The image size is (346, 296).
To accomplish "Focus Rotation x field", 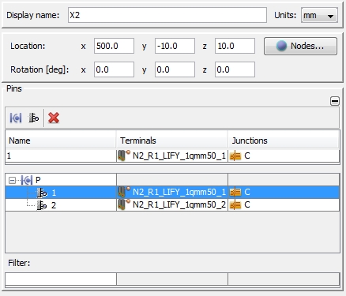I will tap(114, 69).
